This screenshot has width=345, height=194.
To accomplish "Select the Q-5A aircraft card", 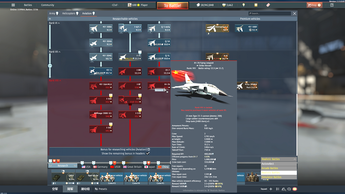I will pyautogui.click(x=159, y=42).
